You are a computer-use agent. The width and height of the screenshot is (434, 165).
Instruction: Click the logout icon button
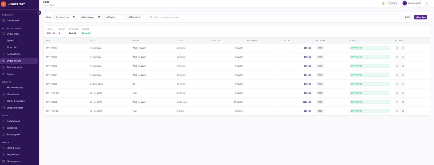pyautogui.click(x=427, y=3)
